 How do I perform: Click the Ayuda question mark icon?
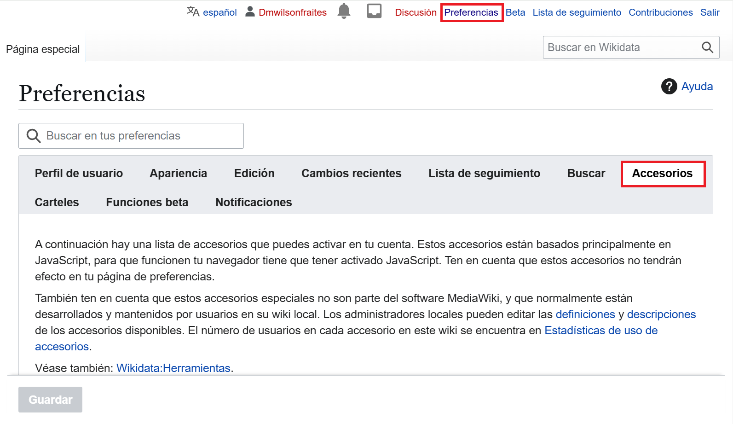click(x=669, y=86)
